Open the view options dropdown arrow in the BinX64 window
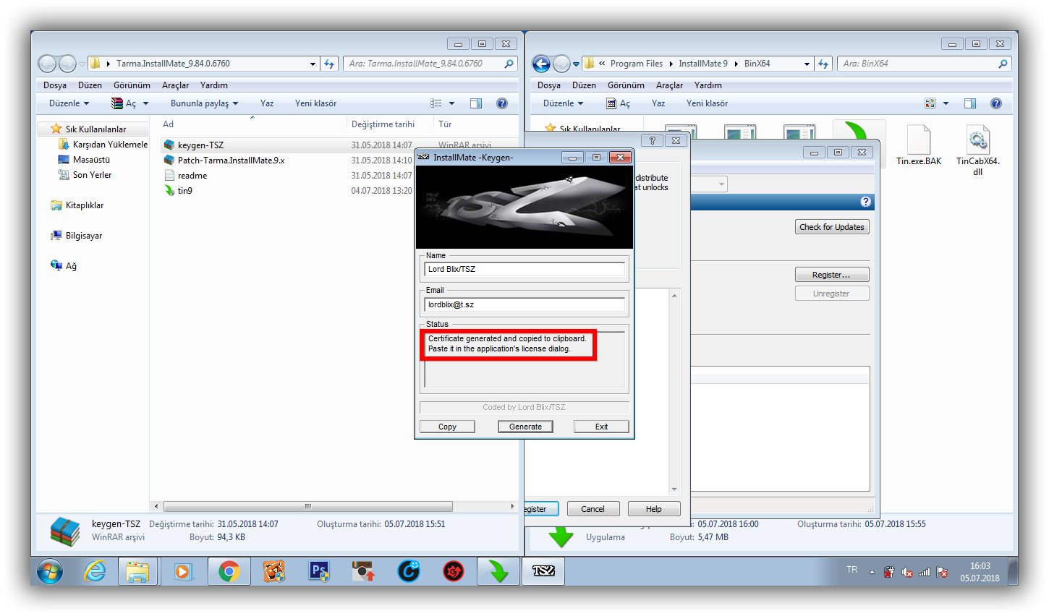The height and width of the screenshot is (616, 1049). [x=946, y=103]
